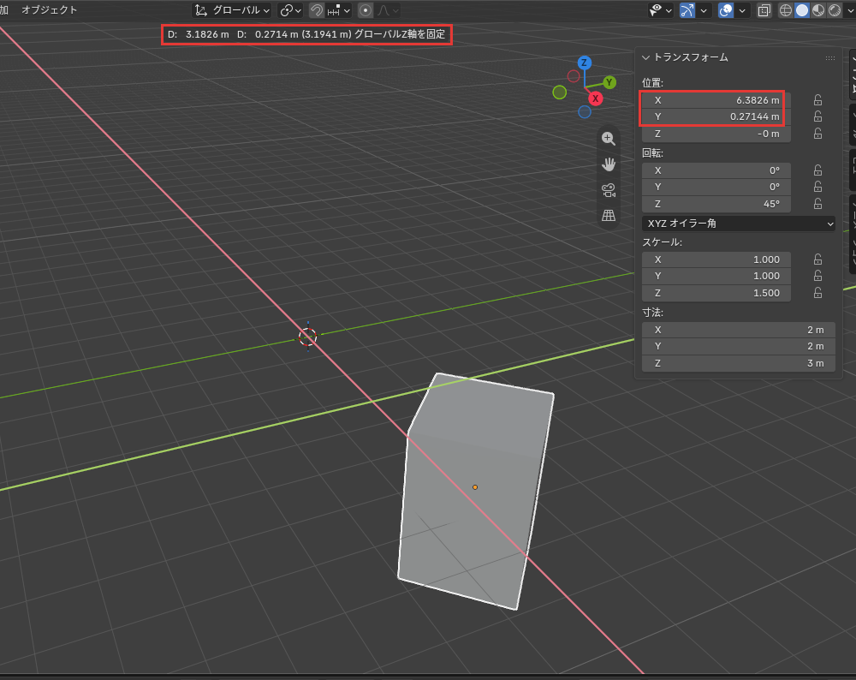Image resolution: width=856 pixels, height=680 pixels.
Task: Click the snap target grid icon
Action: 338,10
